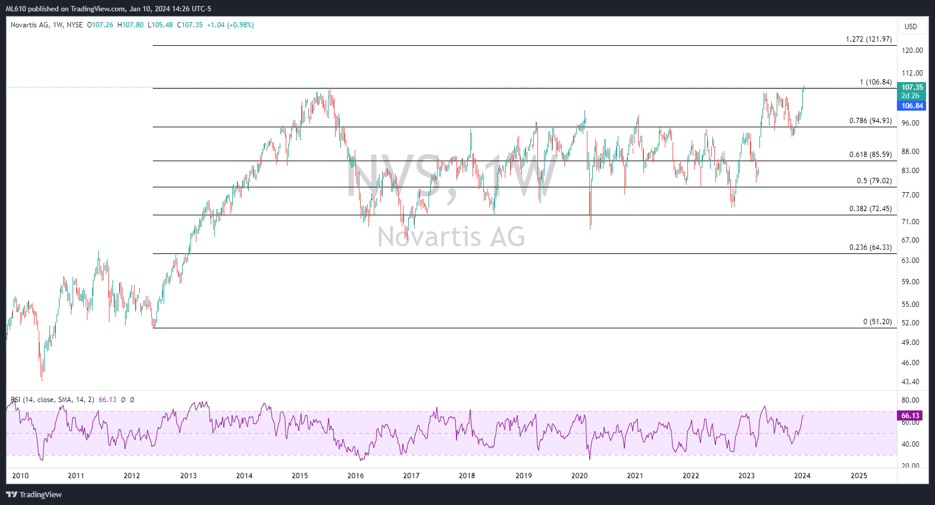Click 67.00 on the price axis
935x505 pixels.
911,240
